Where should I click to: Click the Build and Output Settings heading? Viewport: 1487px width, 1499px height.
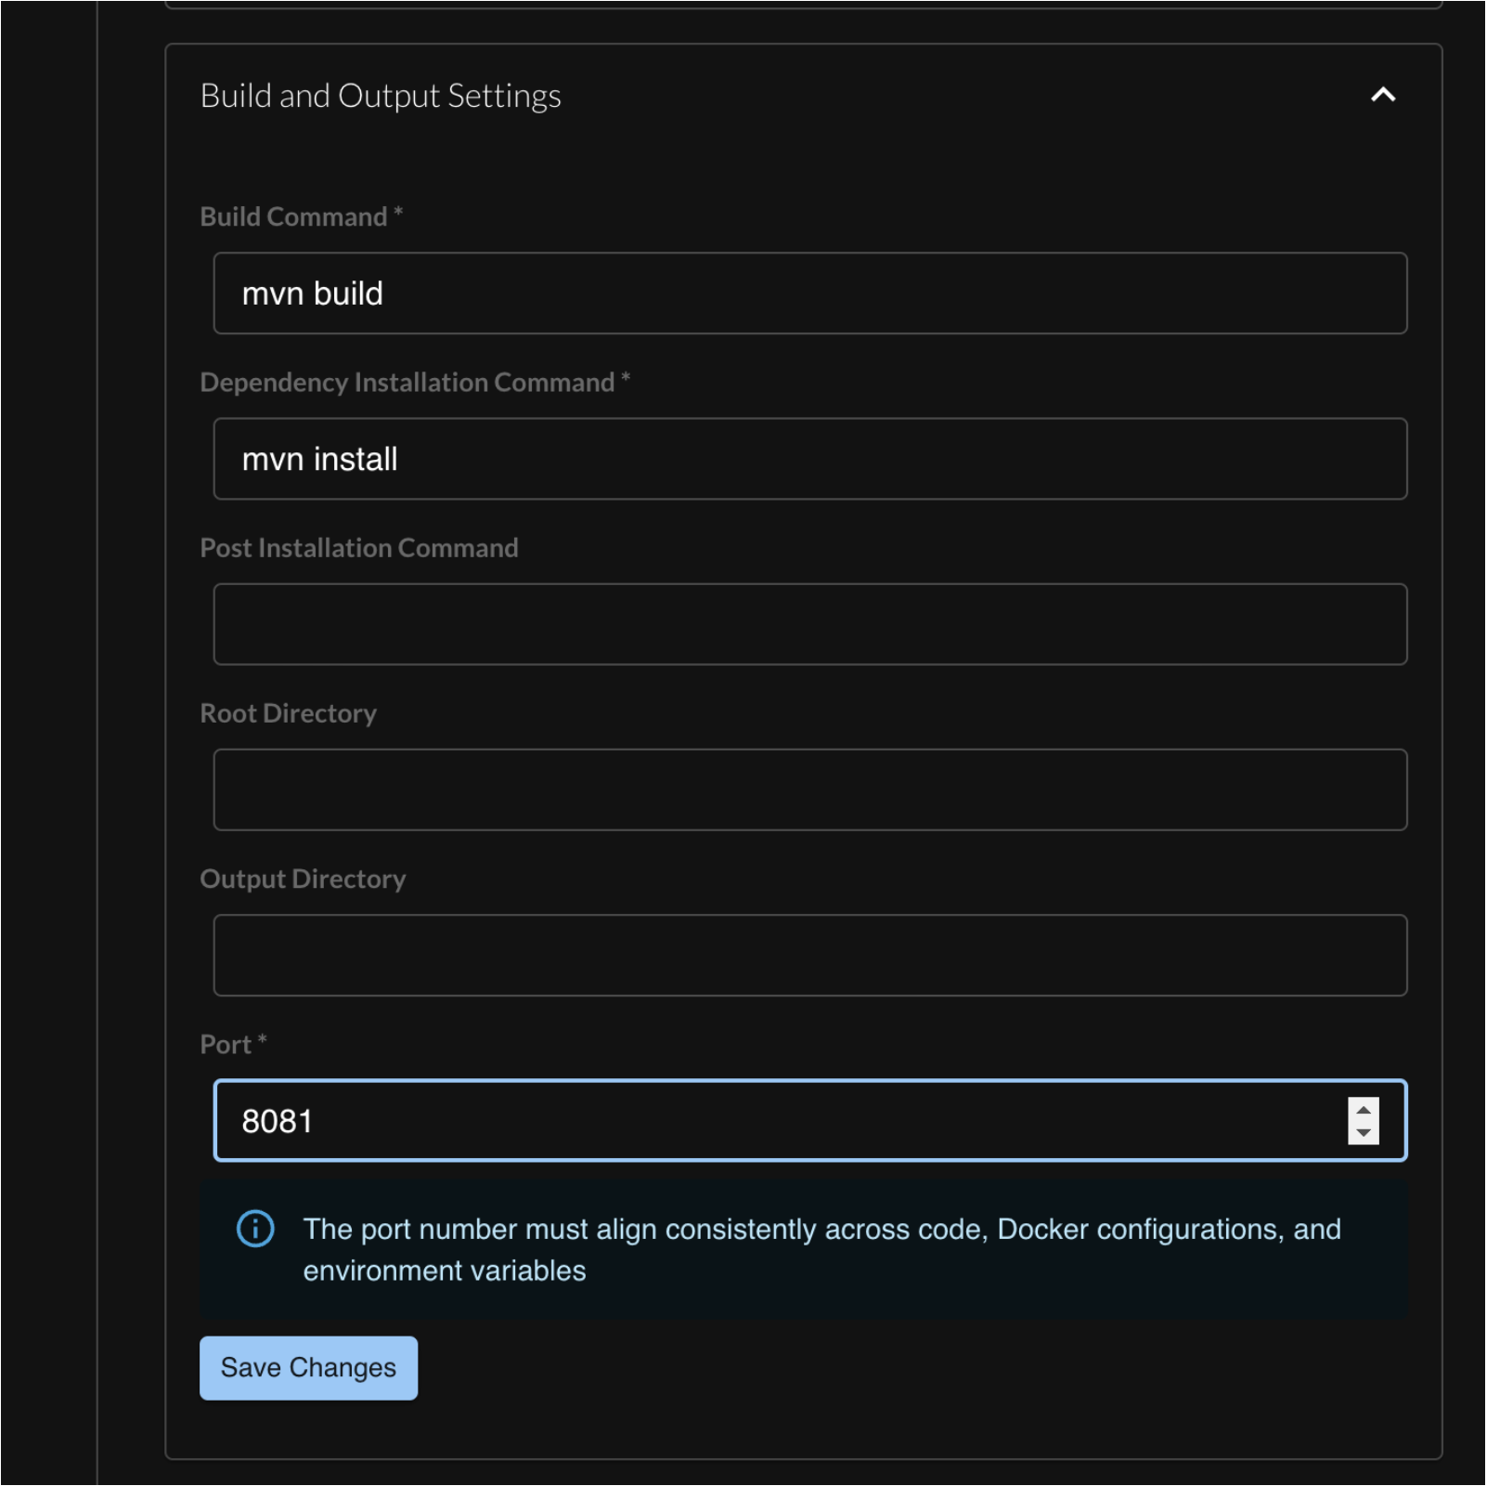(381, 96)
